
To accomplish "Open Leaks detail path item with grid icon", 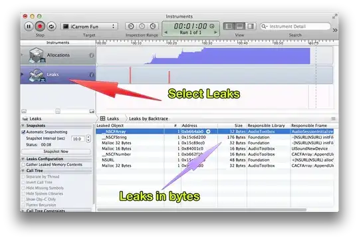I will [110, 118].
